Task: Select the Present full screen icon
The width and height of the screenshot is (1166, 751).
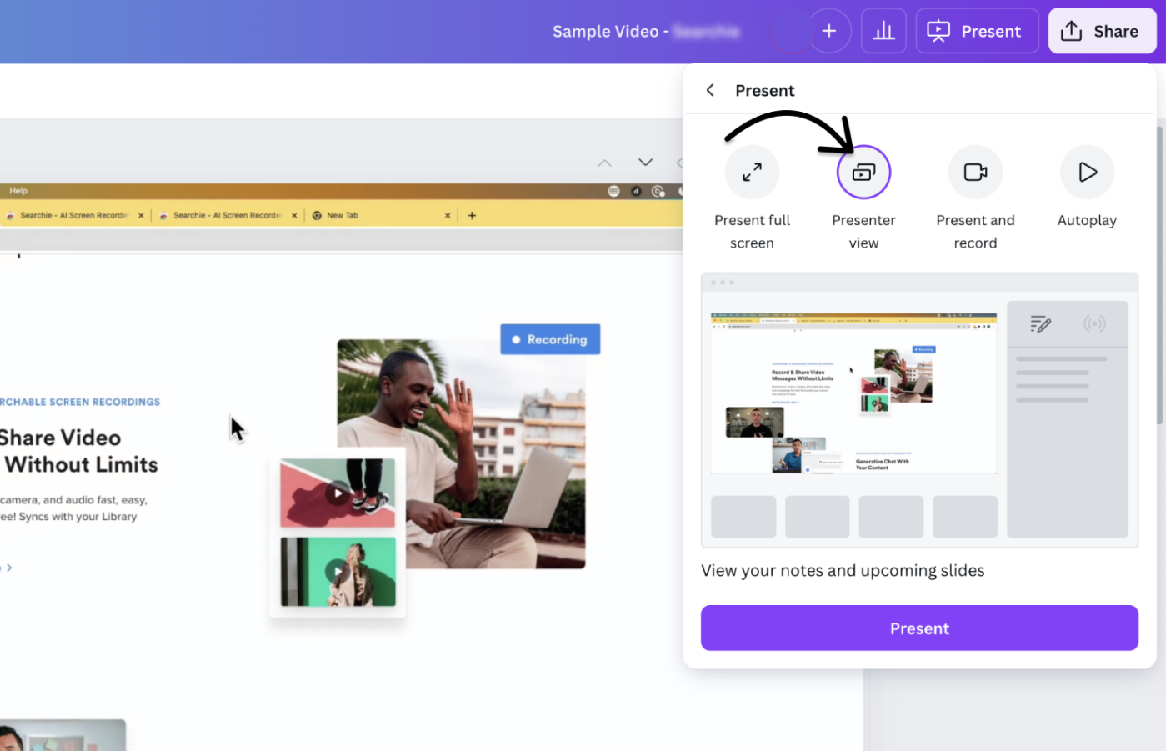Action: click(x=751, y=172)
